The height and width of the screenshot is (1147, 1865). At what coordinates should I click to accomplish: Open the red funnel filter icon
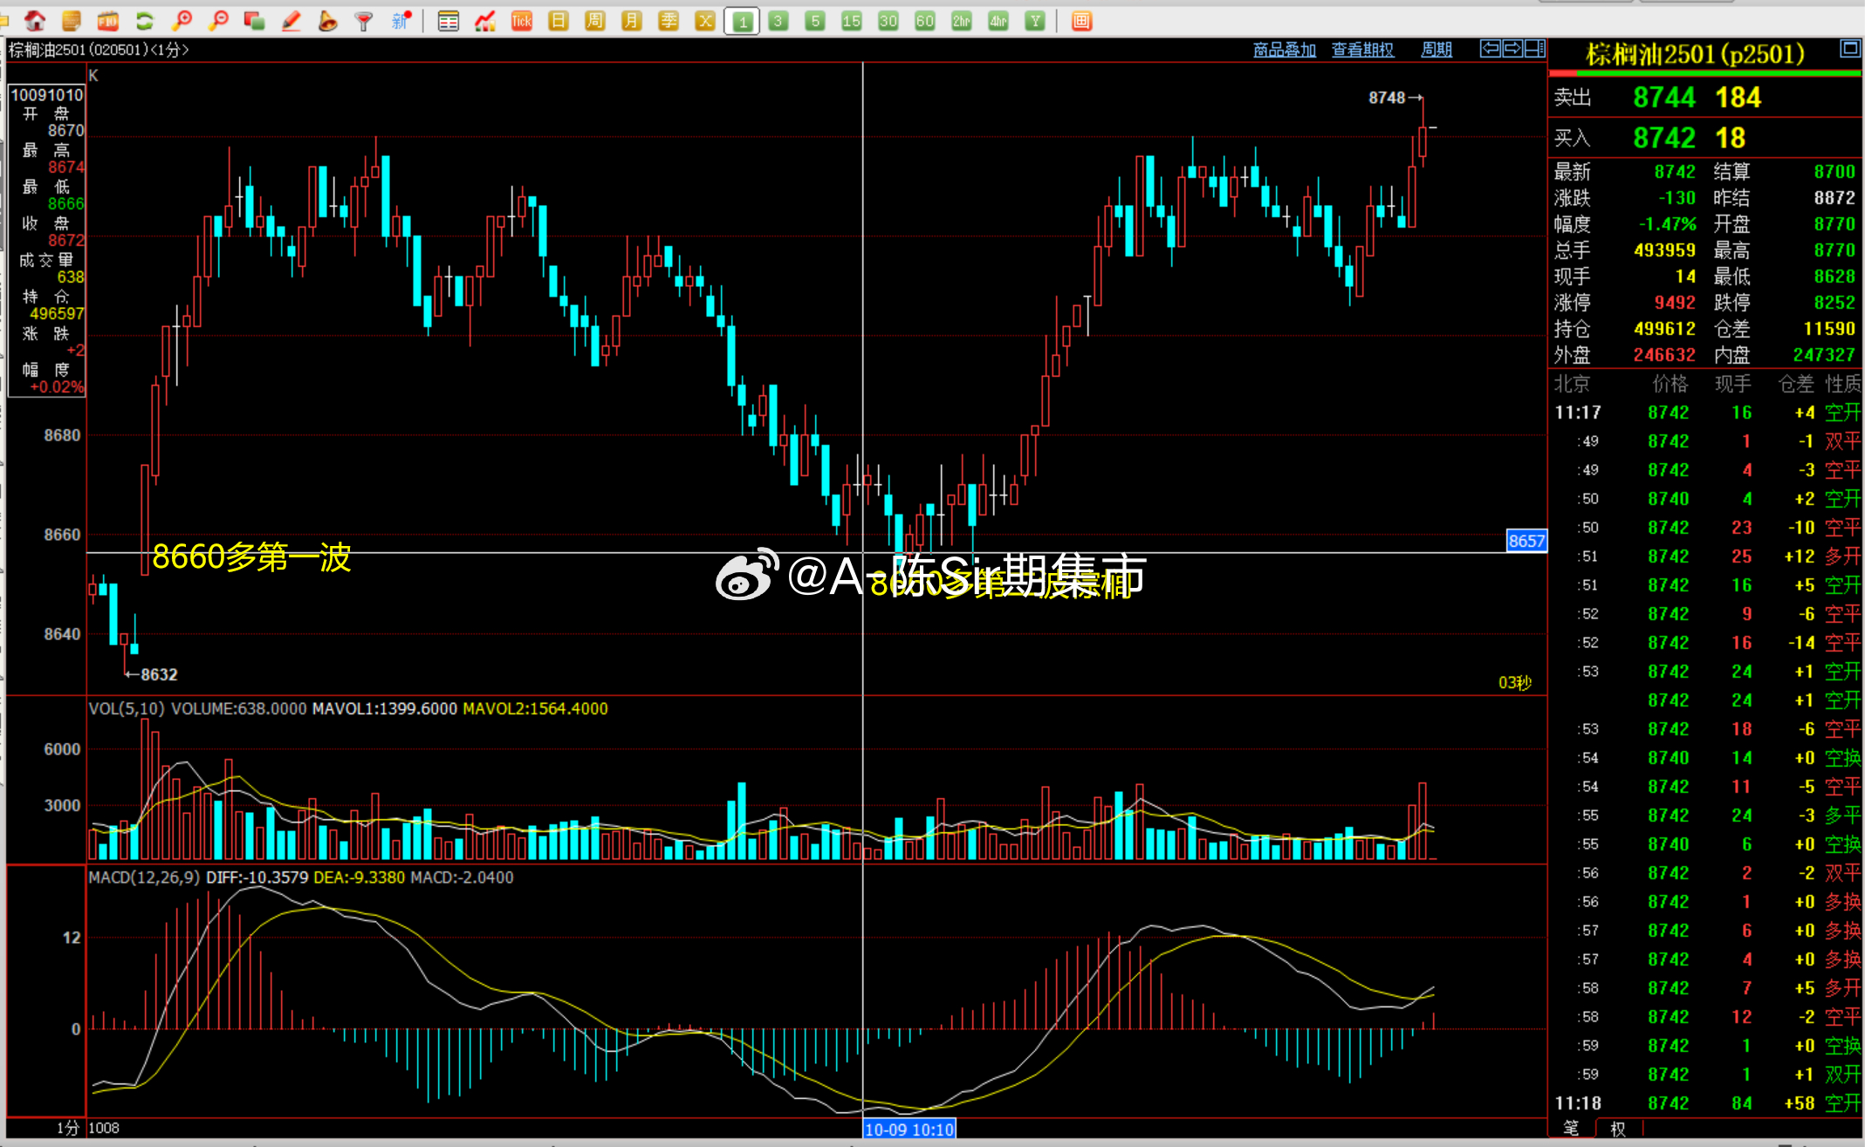364,21
